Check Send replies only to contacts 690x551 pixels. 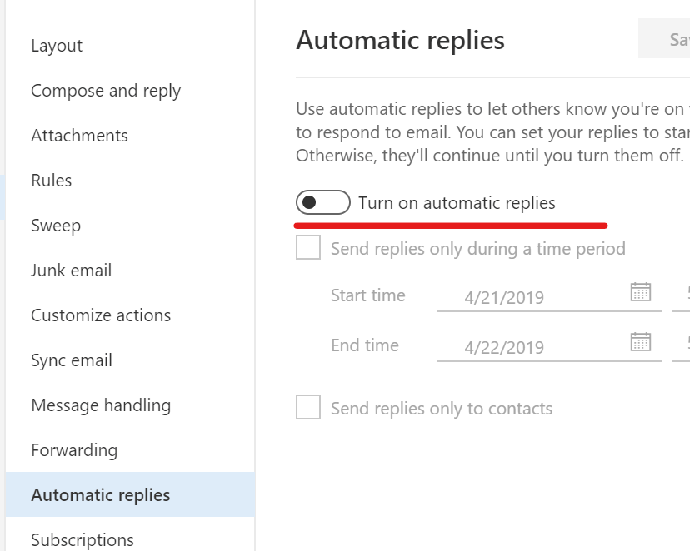coord(308,407)
